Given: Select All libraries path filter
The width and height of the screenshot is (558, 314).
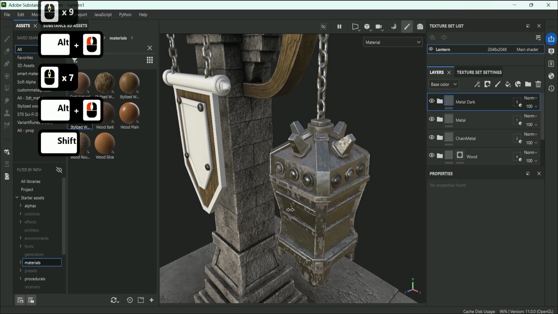Looking at the screenshot, I should tap(31, 181).
